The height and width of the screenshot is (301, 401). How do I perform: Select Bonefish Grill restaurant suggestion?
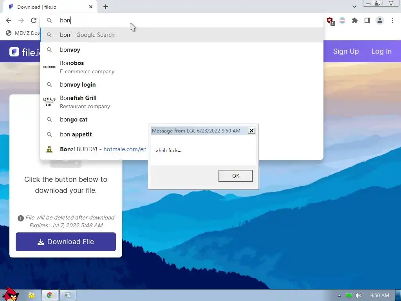[x=182, y=102]
